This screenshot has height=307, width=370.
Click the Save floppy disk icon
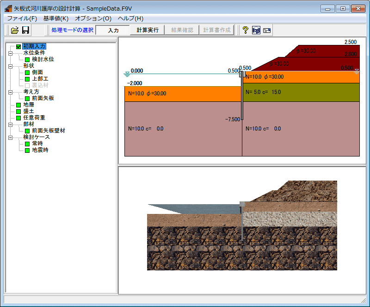[26, 30]
